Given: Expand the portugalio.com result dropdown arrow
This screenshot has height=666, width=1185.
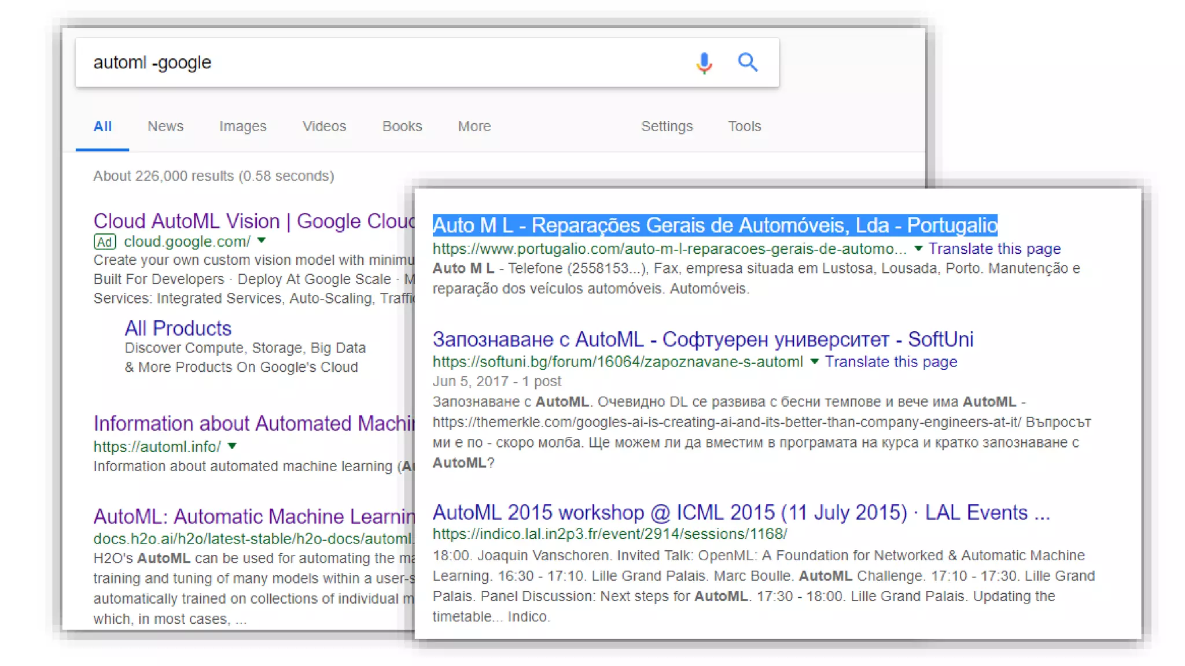Looking at the screenshot, I should (x=918, y=249).
